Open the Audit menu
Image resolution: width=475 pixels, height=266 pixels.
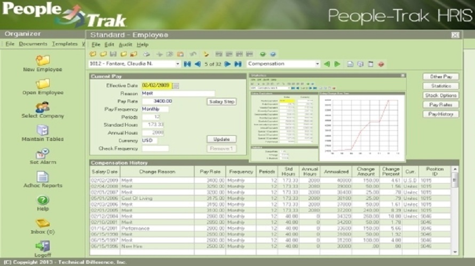(125, 45)
